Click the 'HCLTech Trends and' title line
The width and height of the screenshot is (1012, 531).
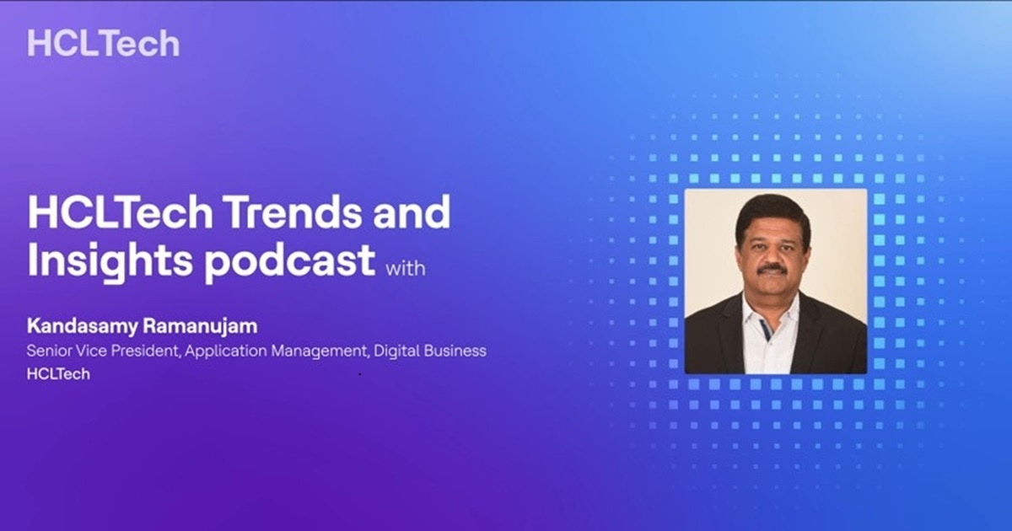[x=239, y=213]
